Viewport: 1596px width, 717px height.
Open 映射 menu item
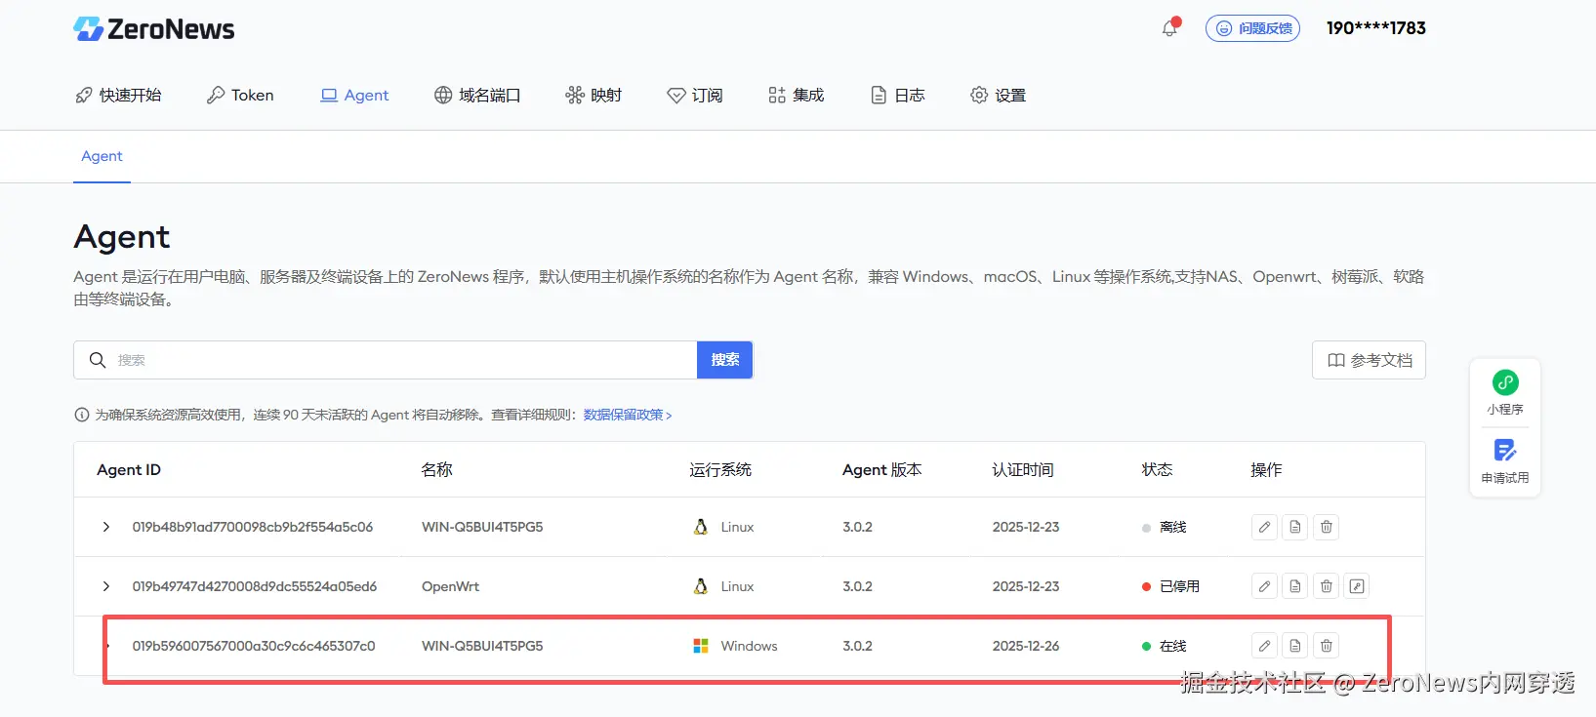[x=593, y=95]
